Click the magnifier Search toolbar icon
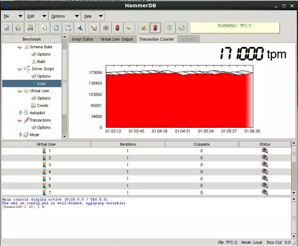Image resolution: width=298 pixels, height=246 pixels. point(80,28)
